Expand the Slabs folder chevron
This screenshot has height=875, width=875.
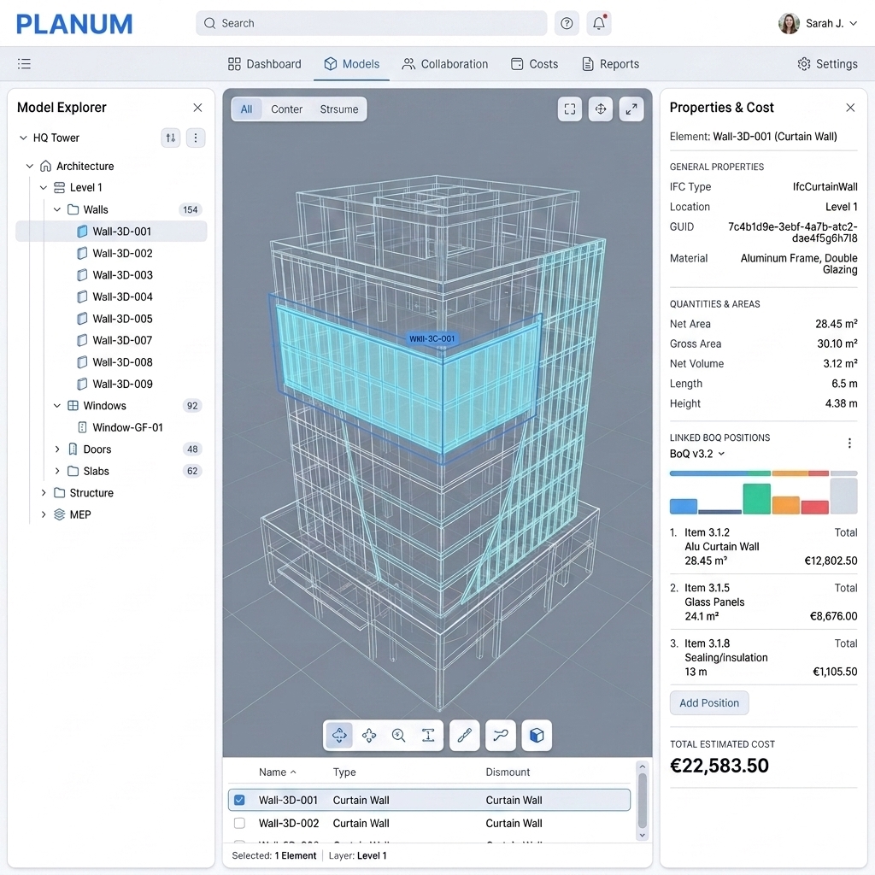57,471
